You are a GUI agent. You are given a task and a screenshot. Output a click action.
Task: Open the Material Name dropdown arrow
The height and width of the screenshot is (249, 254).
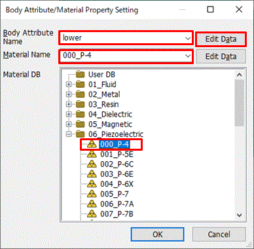point(188,56)
